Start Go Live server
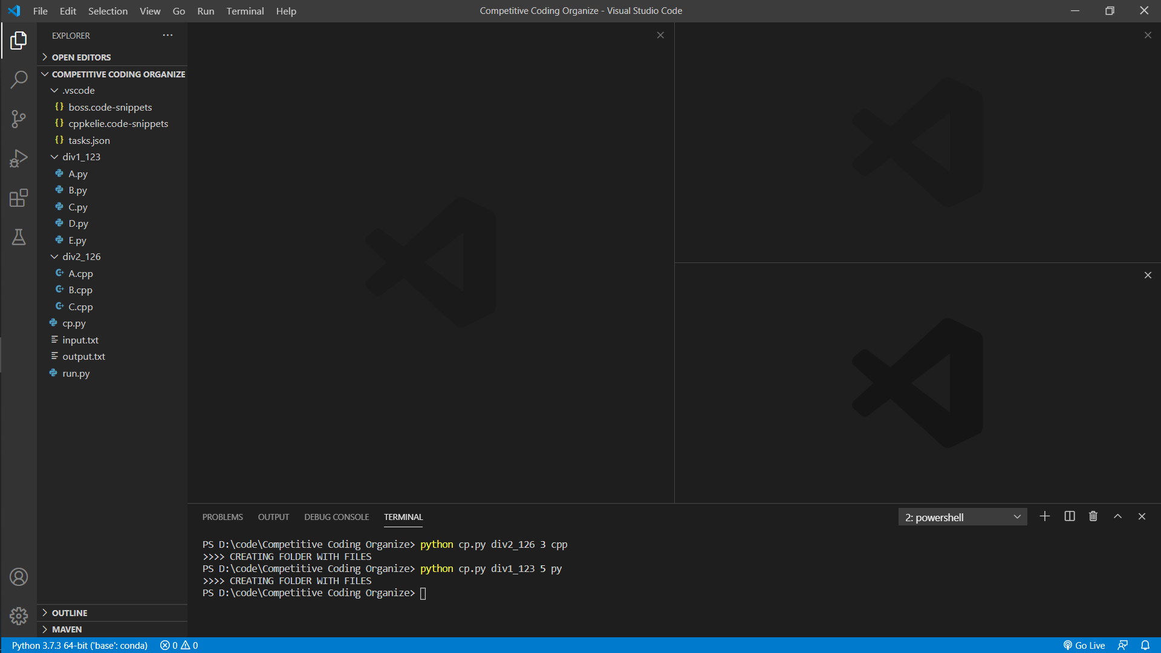 [x=1084, y=645]
